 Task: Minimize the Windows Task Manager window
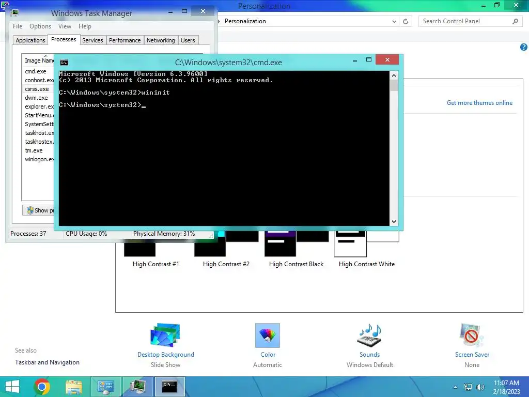point(170,12)
